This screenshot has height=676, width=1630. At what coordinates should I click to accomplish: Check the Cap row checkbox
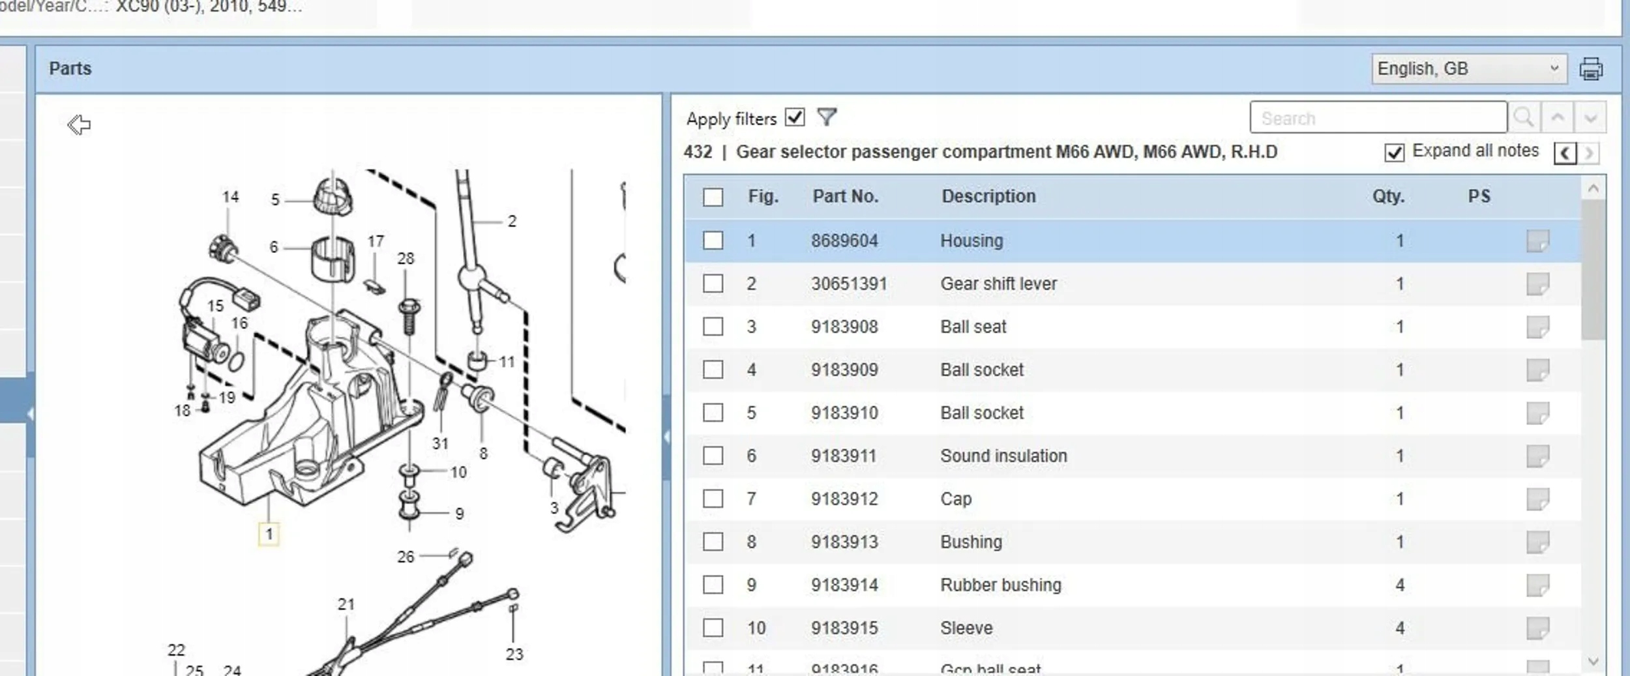tap(713, 499)
